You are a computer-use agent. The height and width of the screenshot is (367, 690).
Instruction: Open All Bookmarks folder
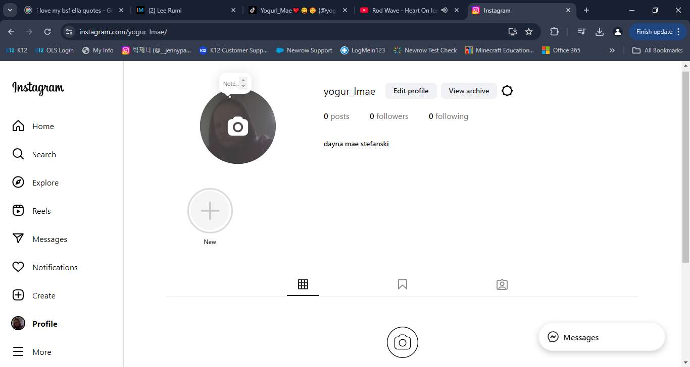(657, 50)
